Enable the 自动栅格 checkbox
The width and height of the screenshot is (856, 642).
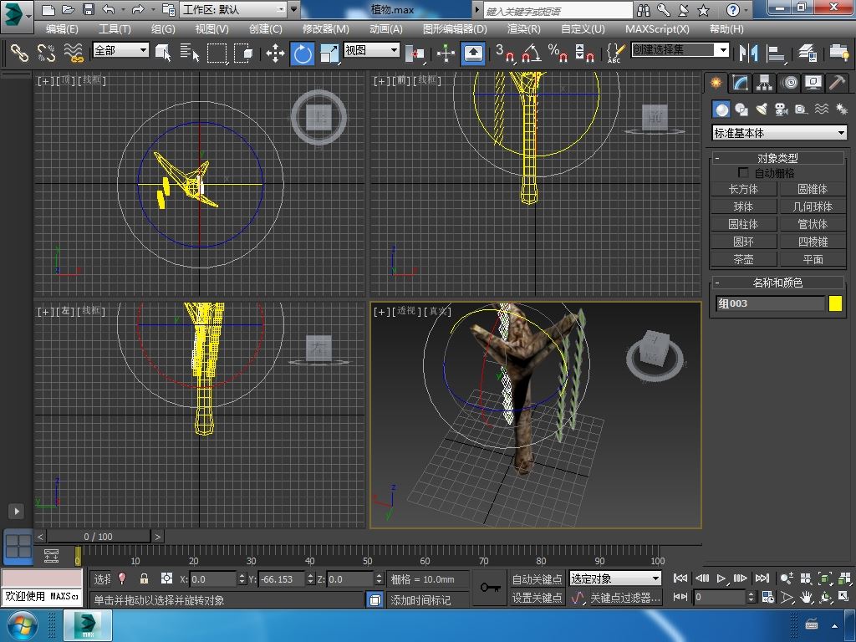[x=743, y=173]
